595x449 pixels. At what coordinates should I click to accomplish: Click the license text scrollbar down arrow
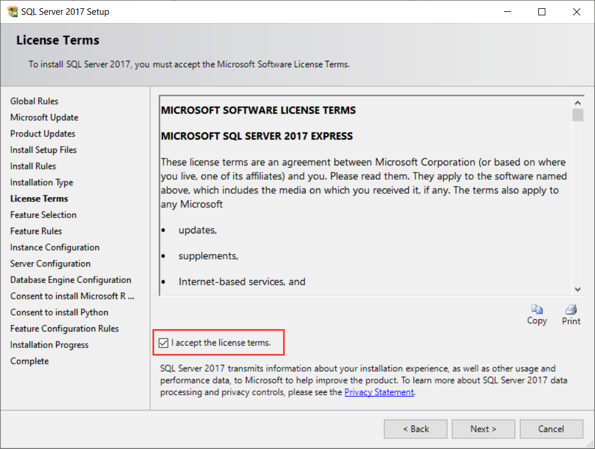pyautogui.click(x=577, y=289)
